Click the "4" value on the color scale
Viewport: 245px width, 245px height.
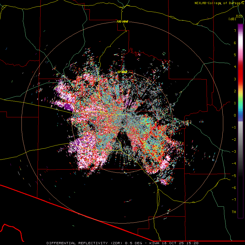[235, 67]
